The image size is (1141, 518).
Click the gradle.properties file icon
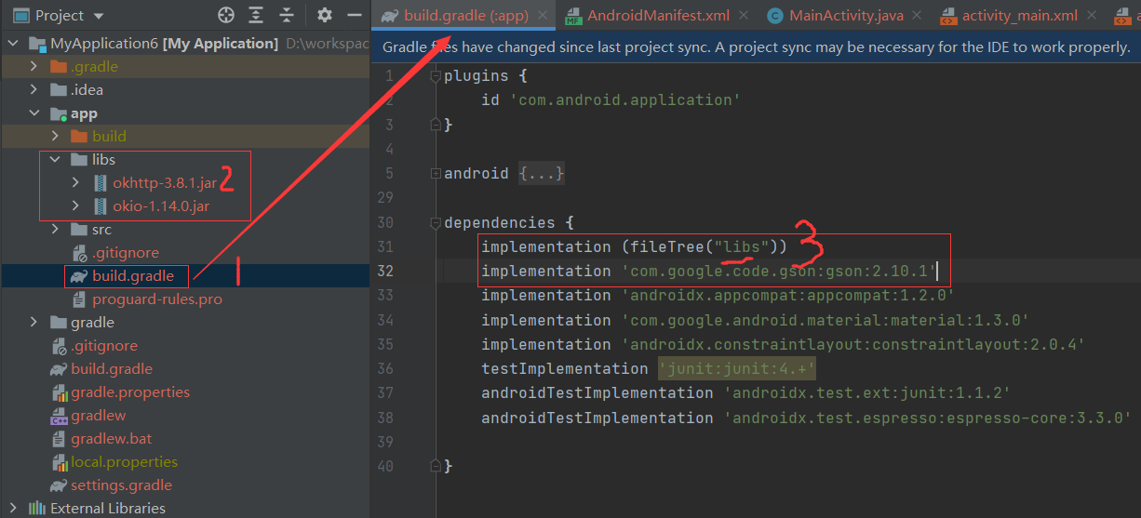pyautogui.click(x=59, y=392)
